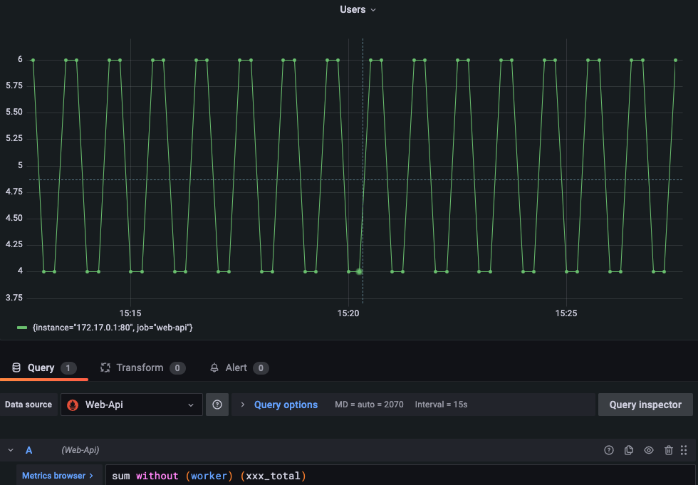
Task: Collapse query row A
Action: (11, 450)
